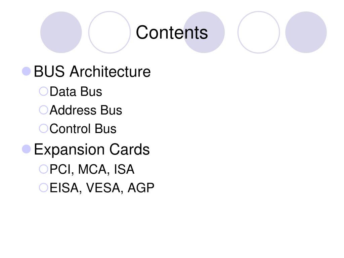Image resolution: width=344 pixels, height=258 pixels.
Task: Select the Control Bus list item
Action: click(x=83, y=129)
